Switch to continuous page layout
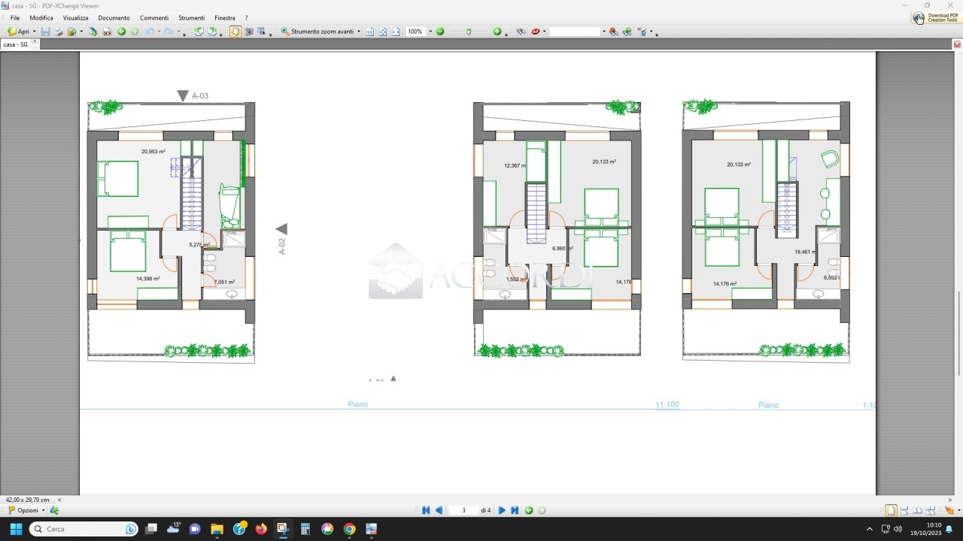The width and height of the screenshot is (963, 541). tap(904, 510)
